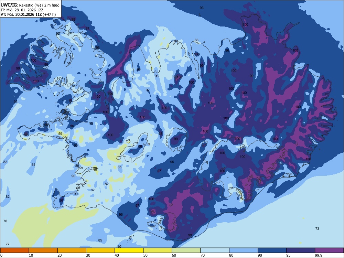Image resolution: width=344 pixels, height=258 pixels.
Task: Pick the pale yellow 50–60 legend swatch
Action: click(158, 250)
